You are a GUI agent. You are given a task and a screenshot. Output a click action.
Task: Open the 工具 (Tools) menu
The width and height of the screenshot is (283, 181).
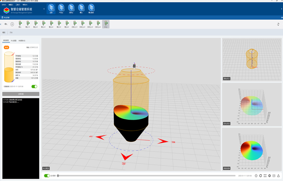pyautogui.click(x=17, y=4)
